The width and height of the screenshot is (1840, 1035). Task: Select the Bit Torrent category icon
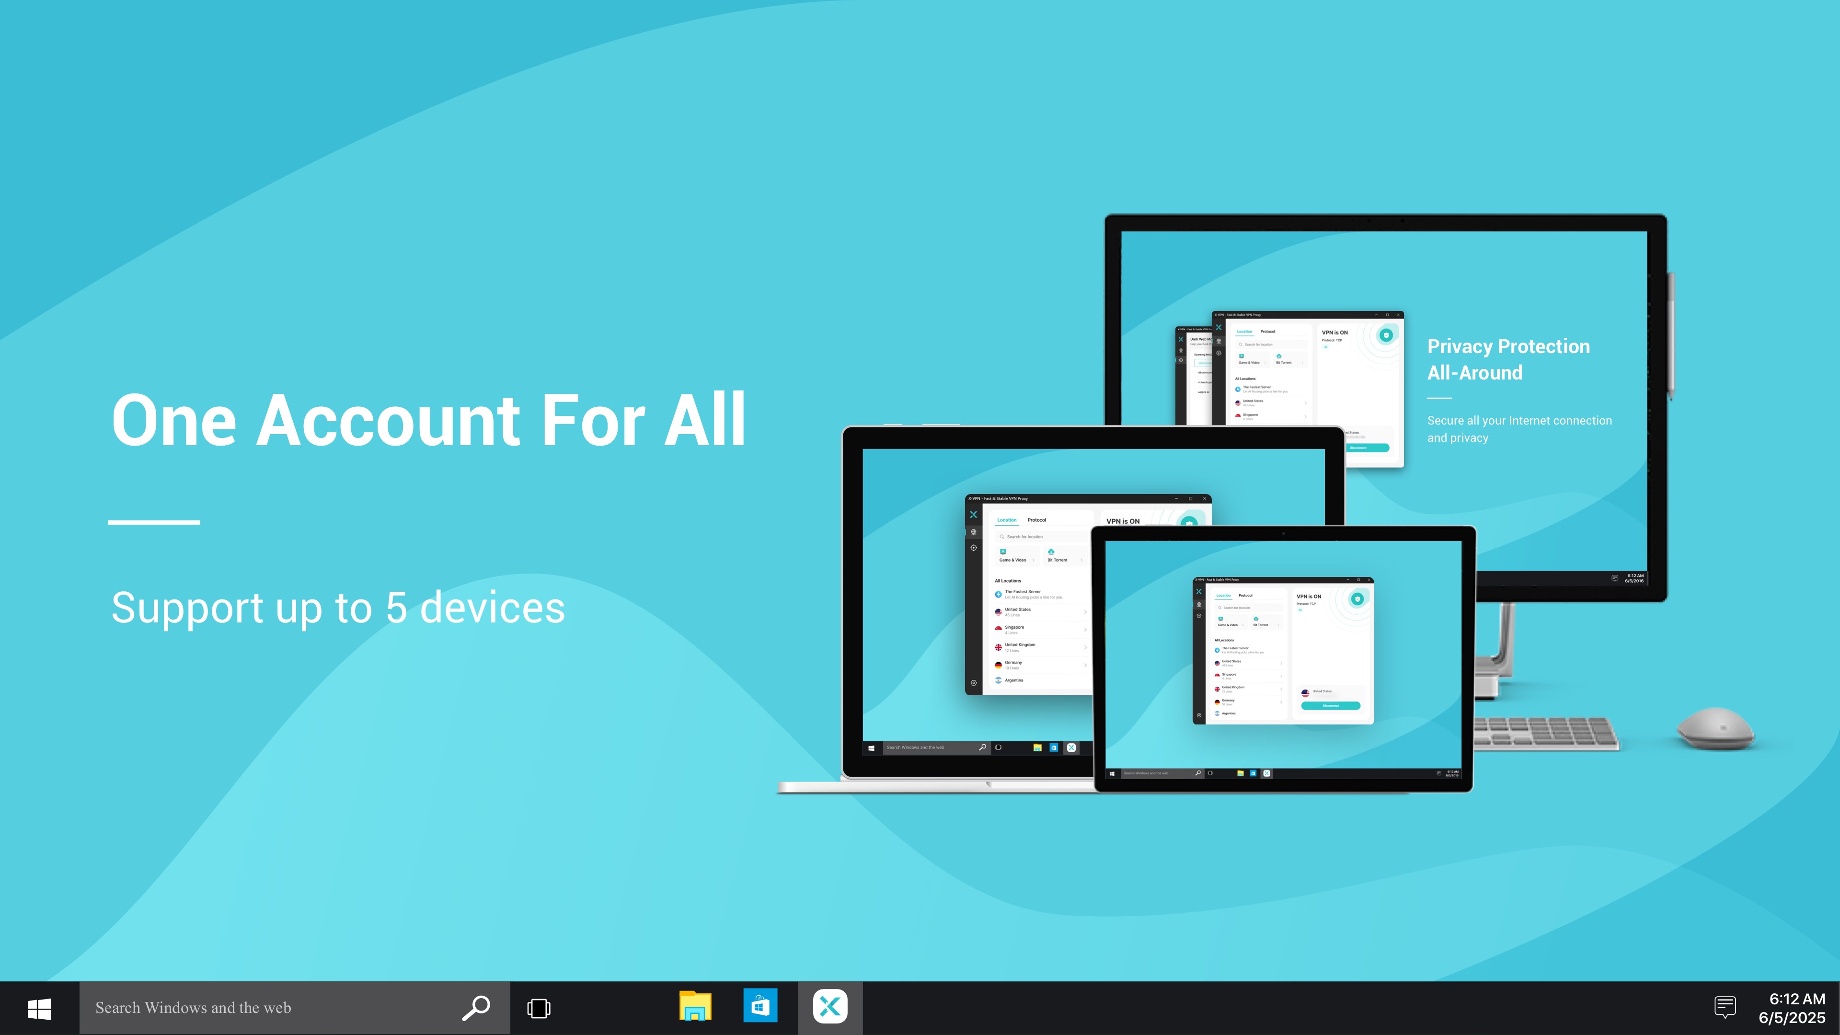pyautogui.click(x=1051, y=552)
